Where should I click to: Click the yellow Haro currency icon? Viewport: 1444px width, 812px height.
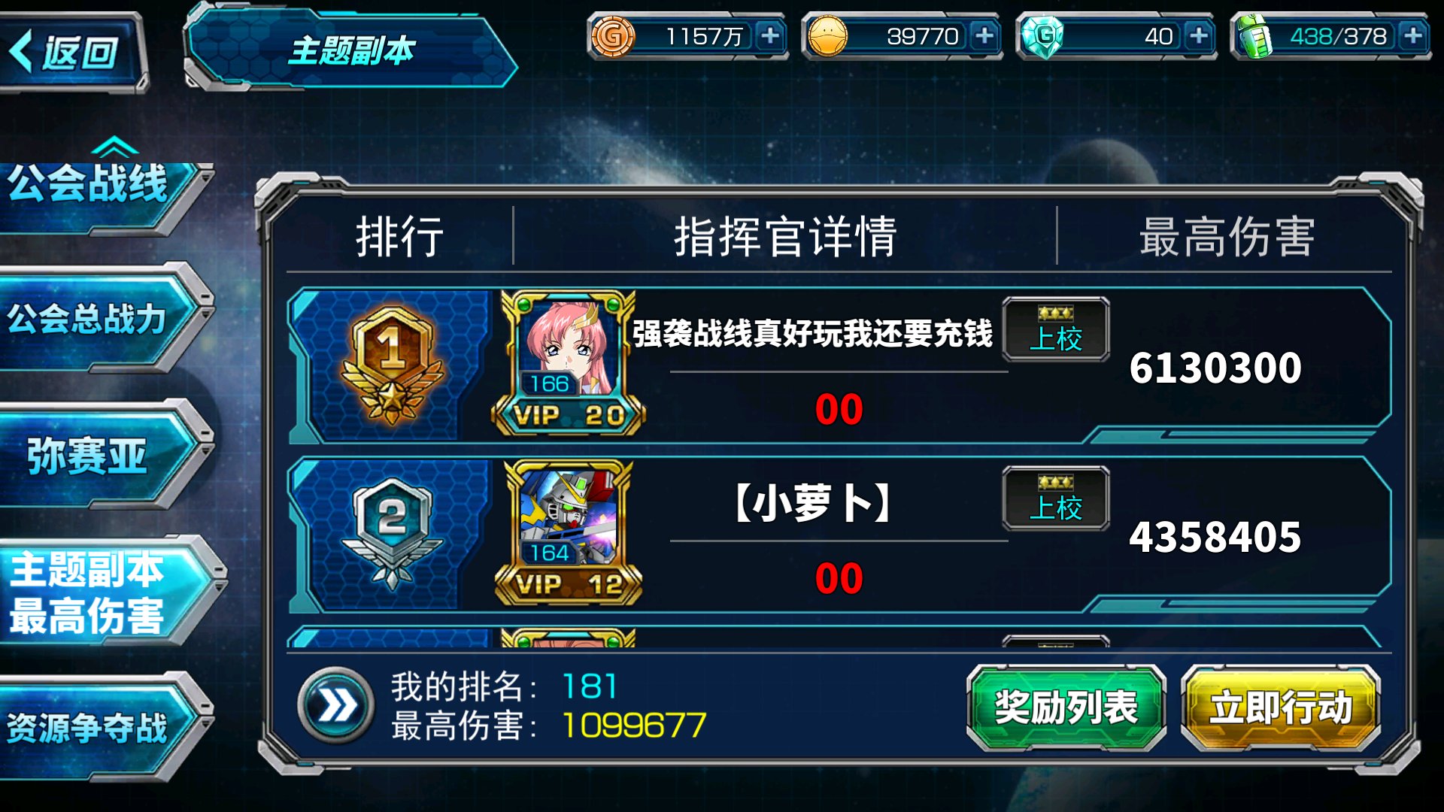tap(828, 35)
